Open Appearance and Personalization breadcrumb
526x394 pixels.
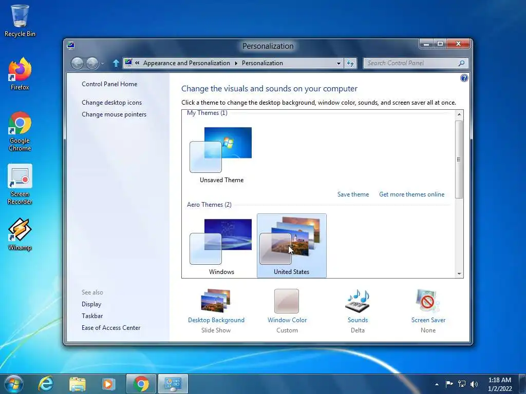(x=186, y=63)
